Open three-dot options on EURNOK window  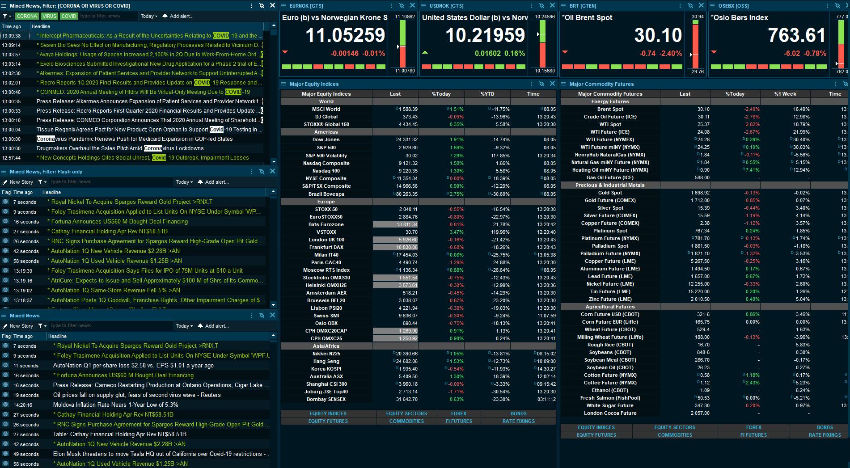tap(391, 6)
